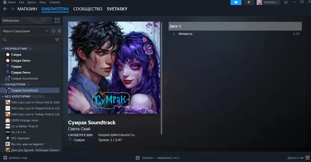Click the SvetaSky avatar picture

259,2
